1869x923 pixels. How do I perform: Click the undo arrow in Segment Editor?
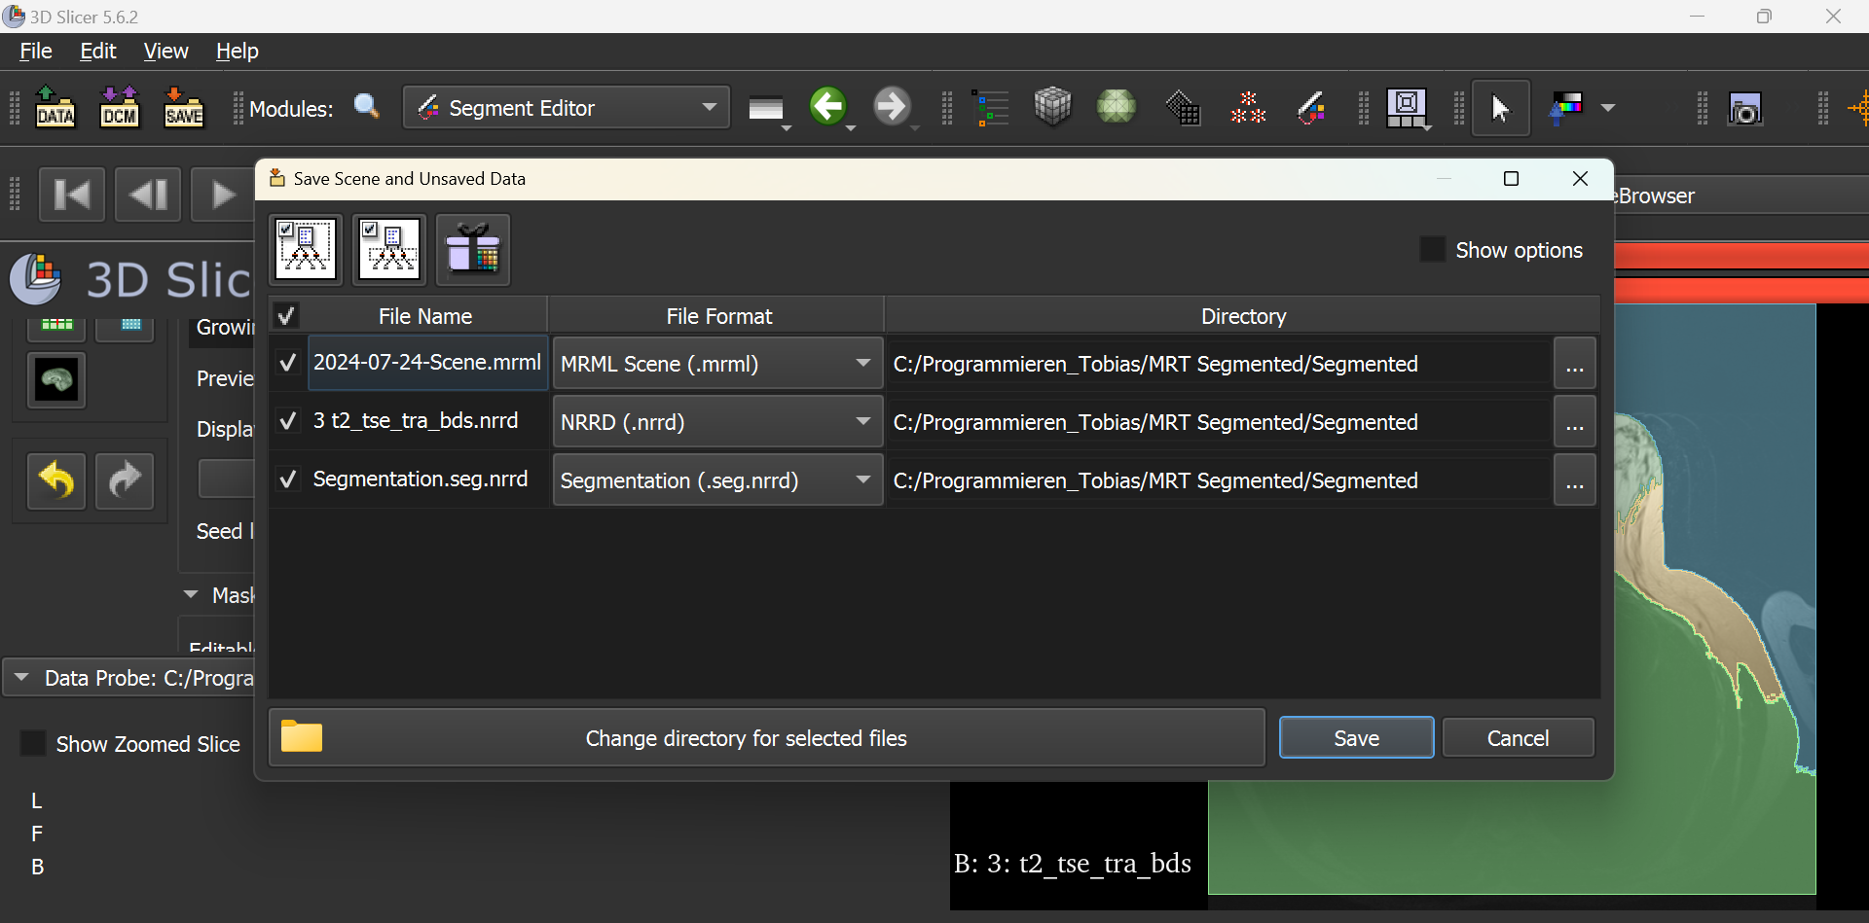pos(56,480)
